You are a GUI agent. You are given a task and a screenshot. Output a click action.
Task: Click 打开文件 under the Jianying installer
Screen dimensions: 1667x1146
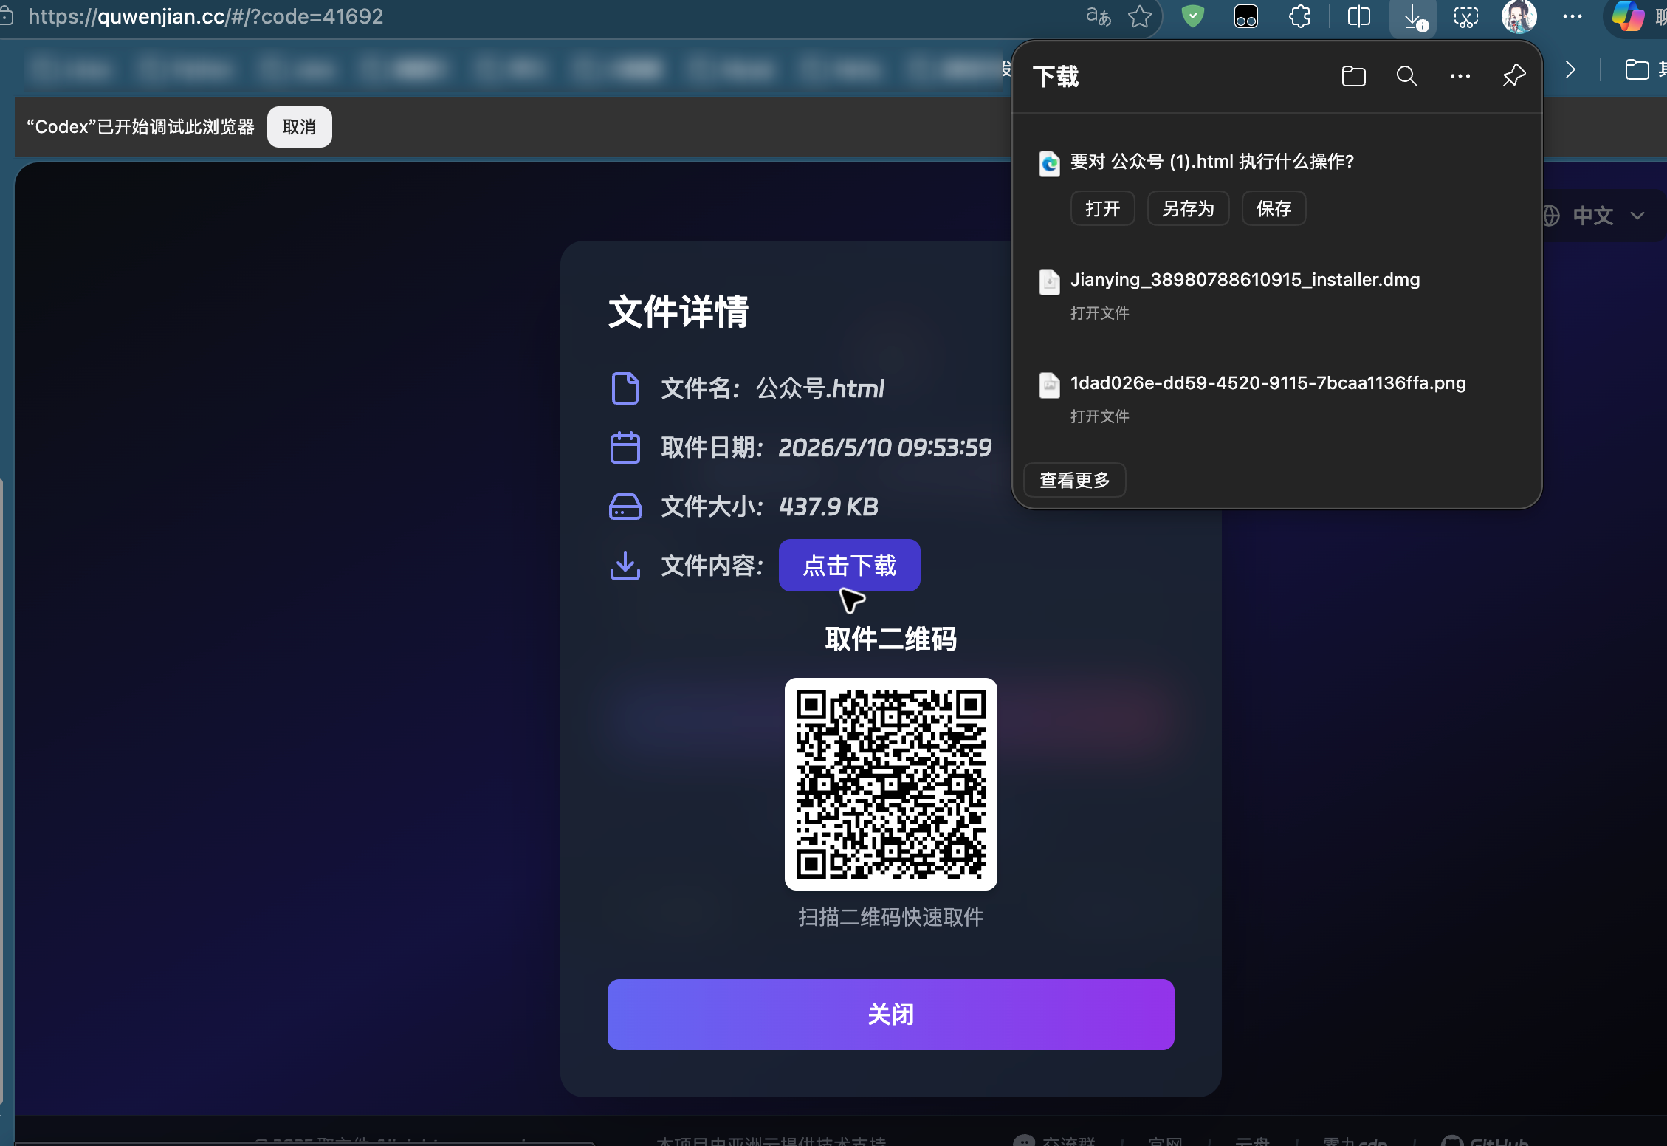click(1100, 313)
